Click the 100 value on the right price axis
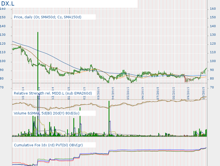 [x=213, y=61]
